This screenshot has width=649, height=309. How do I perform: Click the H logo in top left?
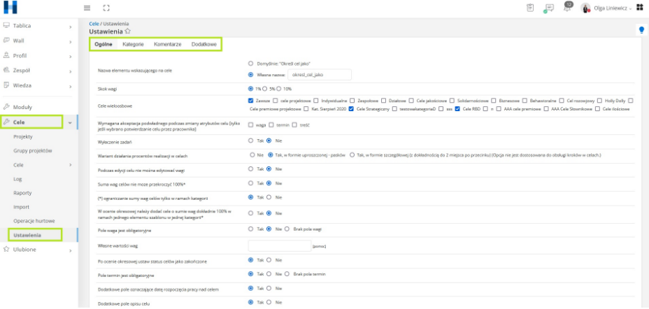[10, 8]
